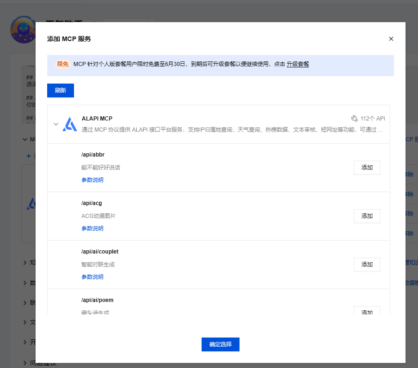
Task: Collapse the ALAPI MCP service entry
Action: point(56,124)
